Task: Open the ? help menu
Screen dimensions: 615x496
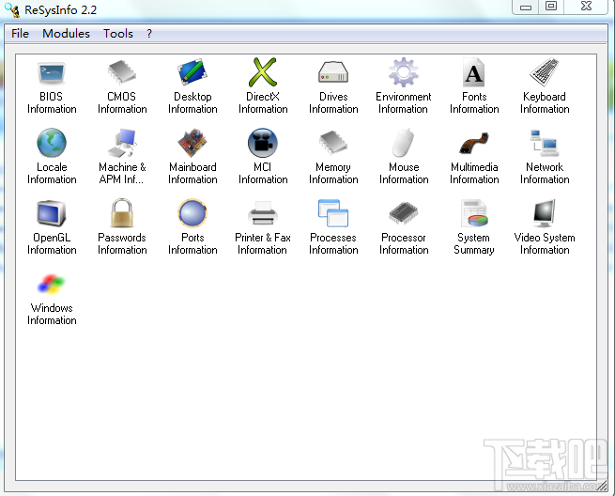Action: [x=149, y=34]
